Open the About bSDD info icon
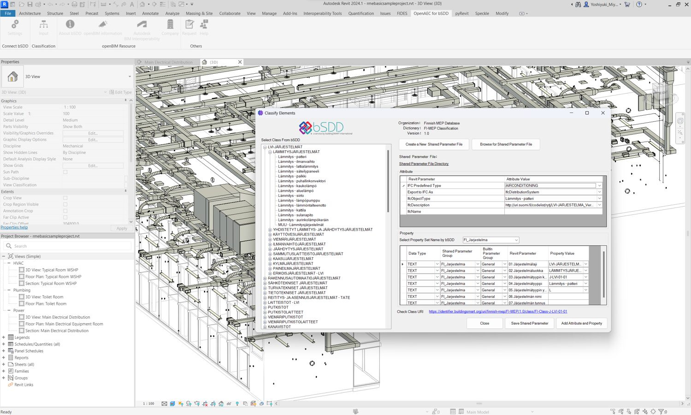 tap(70, 24)
